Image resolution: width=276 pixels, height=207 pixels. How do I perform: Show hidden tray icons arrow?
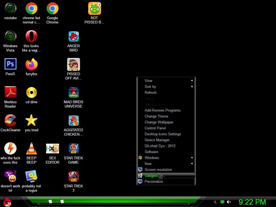coord(215,202)
